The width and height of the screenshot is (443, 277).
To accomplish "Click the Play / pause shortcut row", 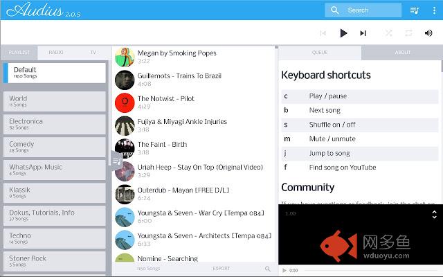I will tap(360, 96).
